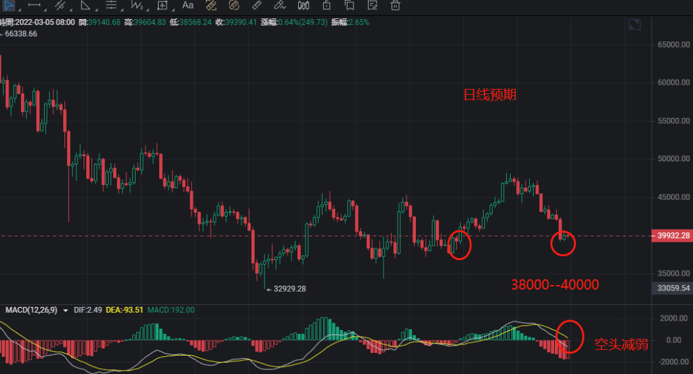
Task: Select the triangle shape tool
Action: (85, 5)
